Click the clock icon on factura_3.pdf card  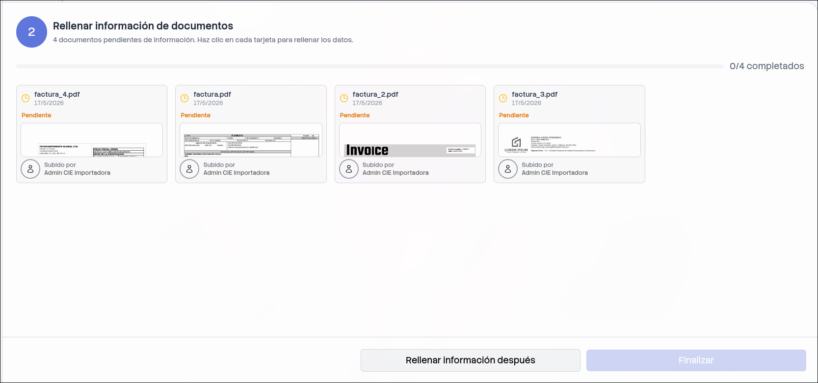(x=503, y=98)
